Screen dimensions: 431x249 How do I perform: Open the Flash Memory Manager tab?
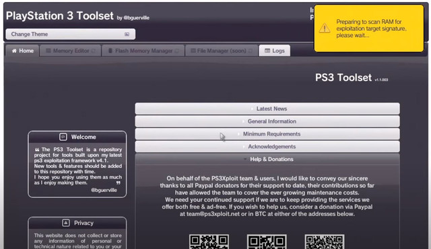point(143,51)
